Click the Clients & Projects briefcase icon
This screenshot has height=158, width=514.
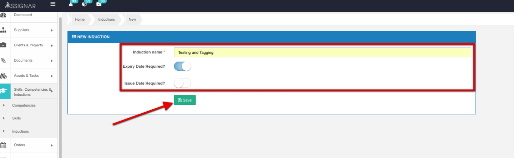tap(3, 45)
